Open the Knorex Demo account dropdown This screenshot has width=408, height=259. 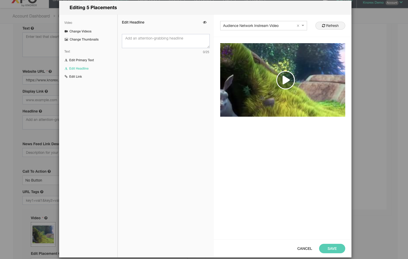point(401,3)
